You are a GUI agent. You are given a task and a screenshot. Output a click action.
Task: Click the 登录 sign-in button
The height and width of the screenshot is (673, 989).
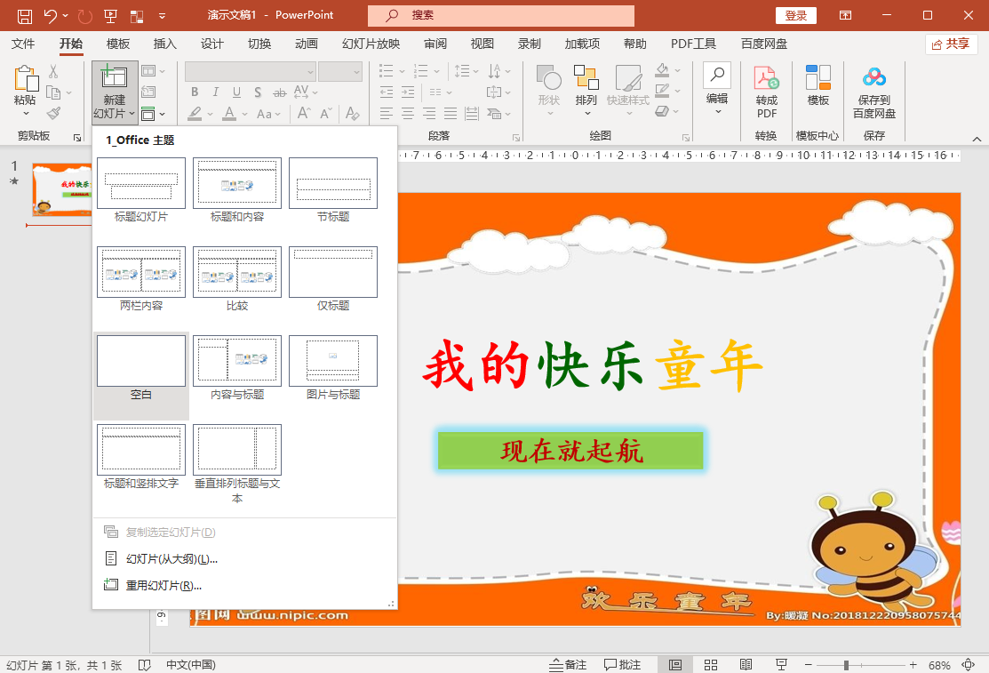click(x=795, y=16)
